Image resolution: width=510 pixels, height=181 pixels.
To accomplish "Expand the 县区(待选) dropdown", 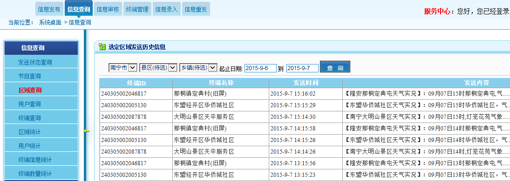I will click(x=158, y=68).
